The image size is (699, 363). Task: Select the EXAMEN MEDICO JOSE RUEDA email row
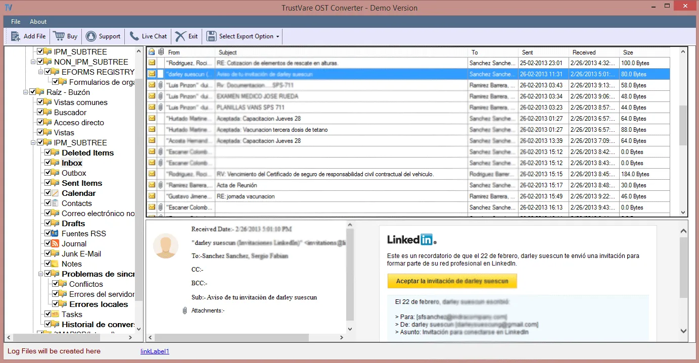tap(303, 96)
